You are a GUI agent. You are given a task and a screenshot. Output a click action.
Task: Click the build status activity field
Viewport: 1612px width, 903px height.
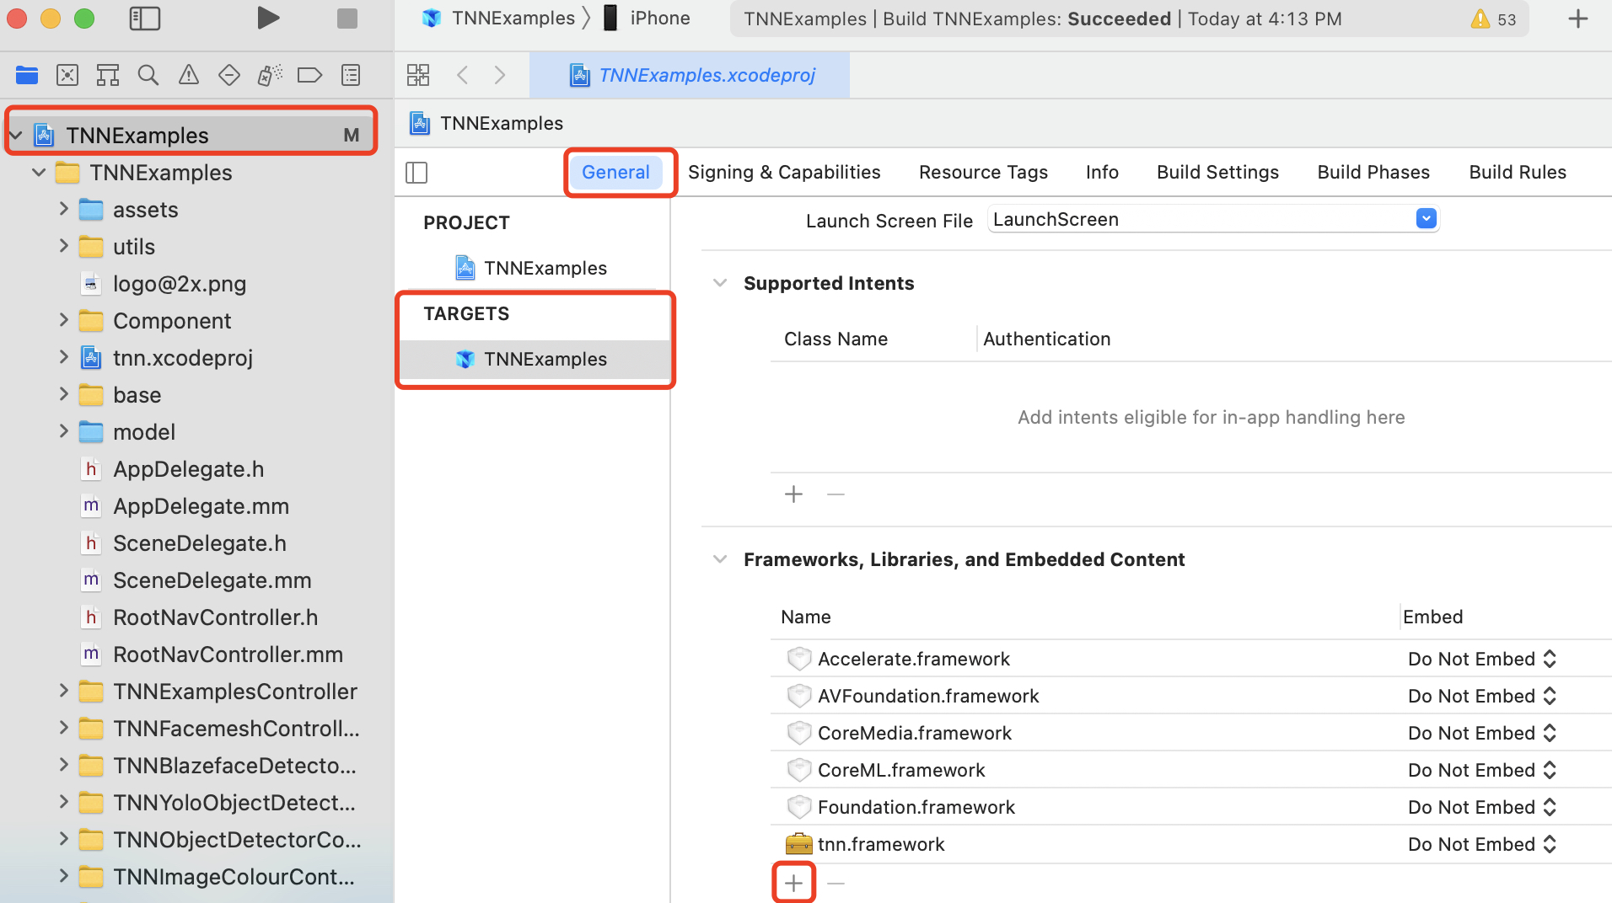pos(1130,19)
